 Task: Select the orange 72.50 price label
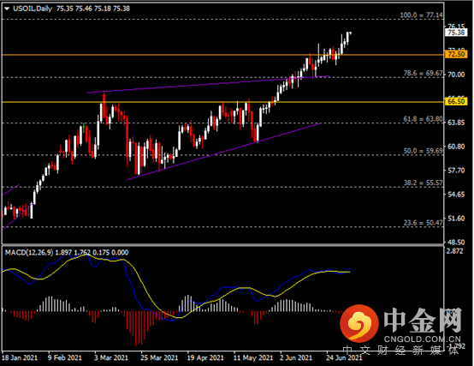pos(455,54)
